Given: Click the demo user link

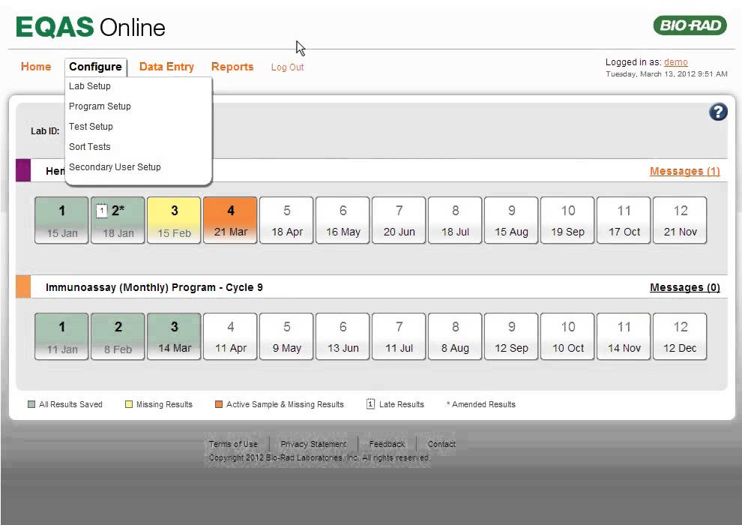Looking at the screenshot, I should point(676,62).
